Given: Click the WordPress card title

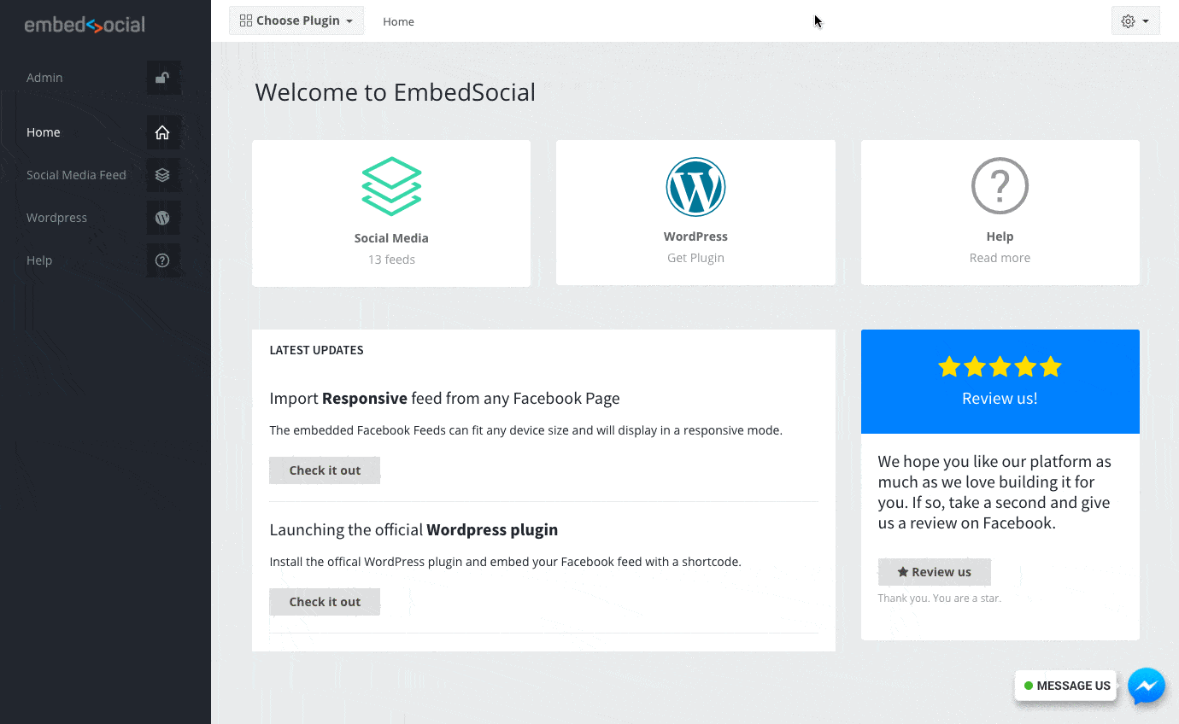Looking at the screenshot, I should (695, 236).
